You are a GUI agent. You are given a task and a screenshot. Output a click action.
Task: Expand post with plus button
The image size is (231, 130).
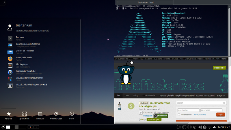pyautogui.click(x=141, y=113)
